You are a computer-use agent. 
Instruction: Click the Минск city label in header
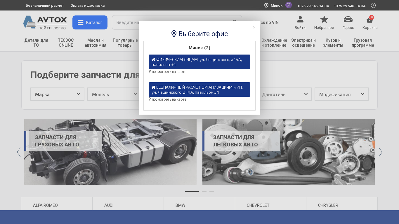click(277, 6)
